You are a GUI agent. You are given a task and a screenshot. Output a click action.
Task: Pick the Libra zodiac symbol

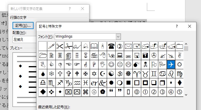[43, 83]
